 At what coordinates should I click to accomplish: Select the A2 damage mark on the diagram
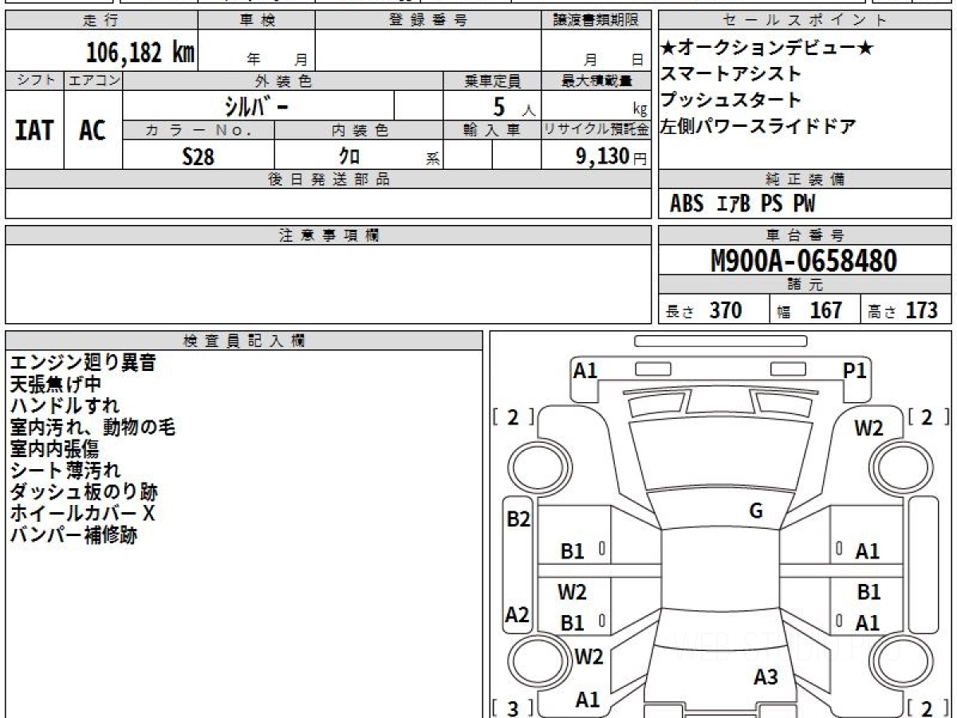[518, 615]
